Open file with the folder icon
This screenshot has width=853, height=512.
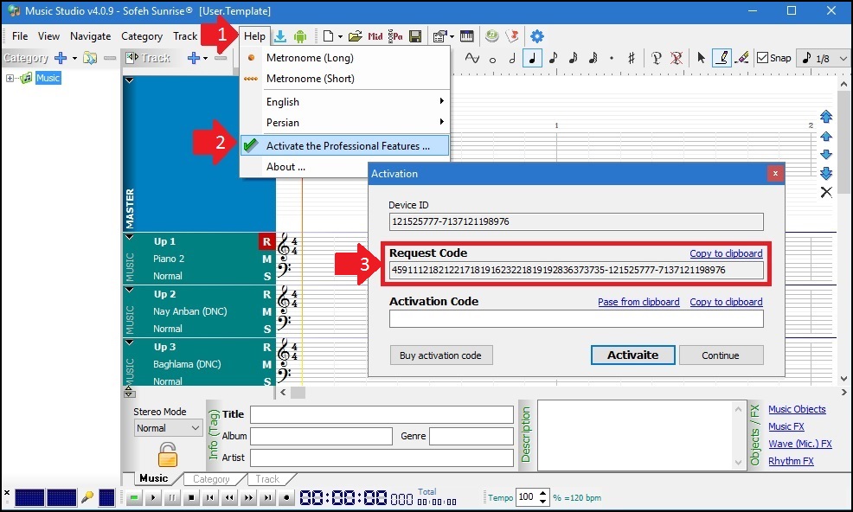coord(356,36)
